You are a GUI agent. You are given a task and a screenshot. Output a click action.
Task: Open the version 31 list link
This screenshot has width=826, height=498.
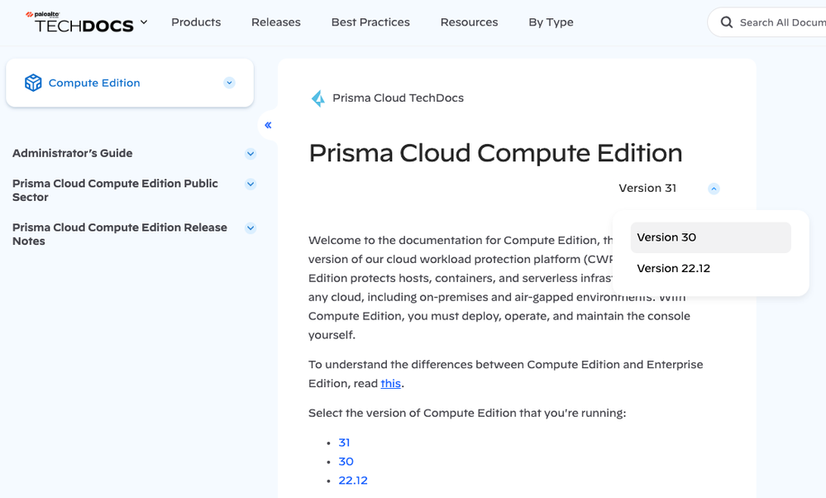[344, 443]
